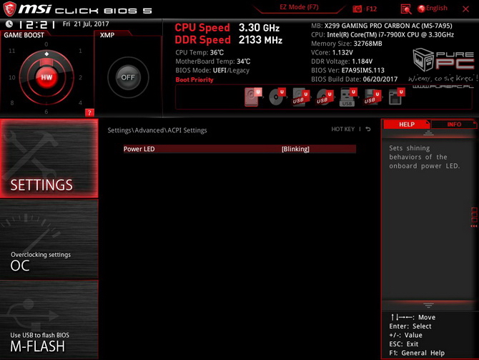Click the DDR Voltage 1.184V reading
The image size is (479, 360).
(342, 61)
